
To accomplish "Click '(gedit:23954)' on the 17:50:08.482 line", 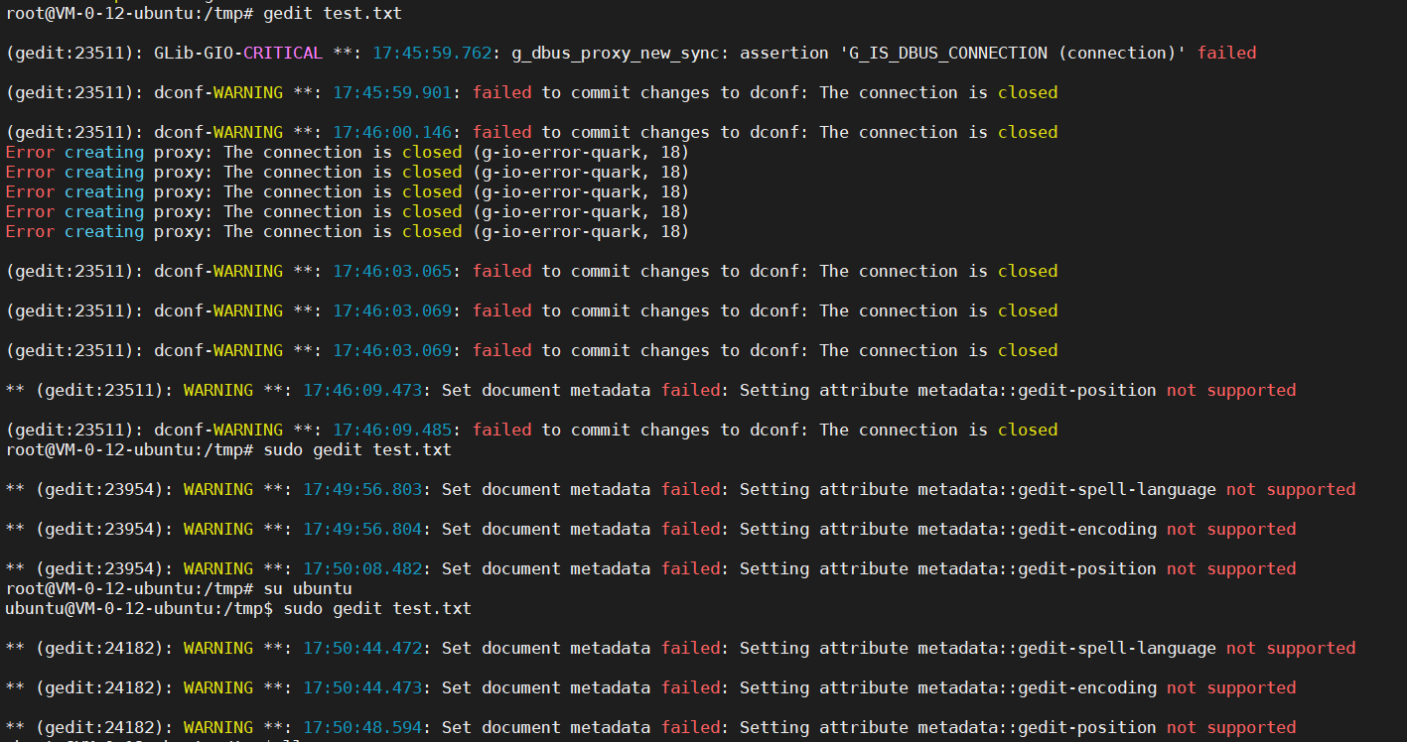I will (x=99, y=568).
